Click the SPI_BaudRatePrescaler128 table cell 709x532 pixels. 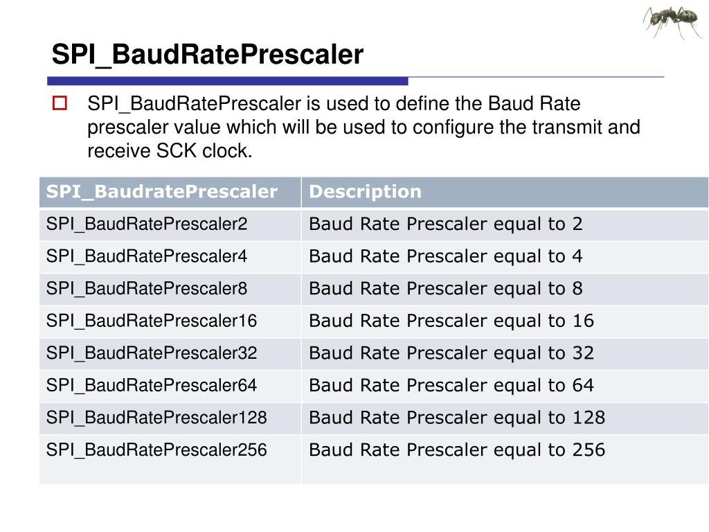[170, 418]
